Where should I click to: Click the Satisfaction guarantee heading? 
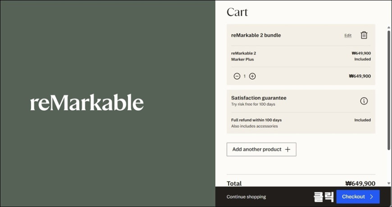[x=259, y=98]
